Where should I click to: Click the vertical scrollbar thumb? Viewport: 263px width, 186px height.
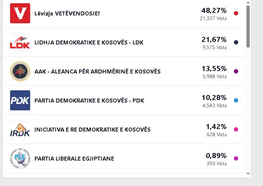248,27
